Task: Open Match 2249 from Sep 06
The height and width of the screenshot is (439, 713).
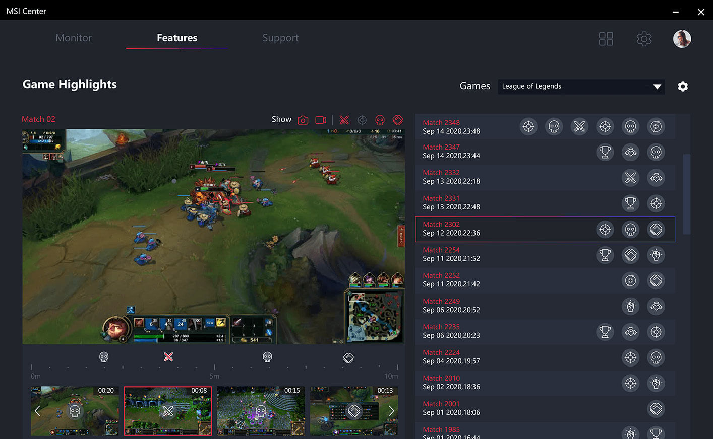Action: [451, 306]
